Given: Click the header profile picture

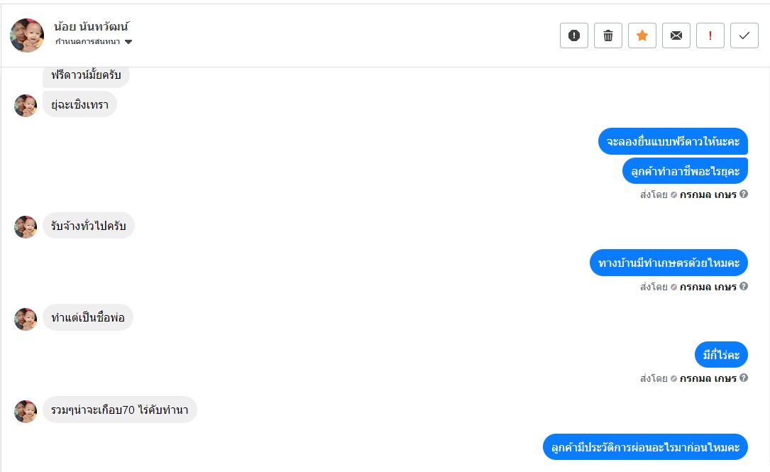Looking at the screenshot, I should [x=27, y=35].
